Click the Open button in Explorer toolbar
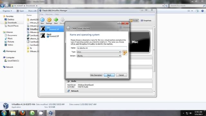206x116 pixels. [x=20, y=11]
